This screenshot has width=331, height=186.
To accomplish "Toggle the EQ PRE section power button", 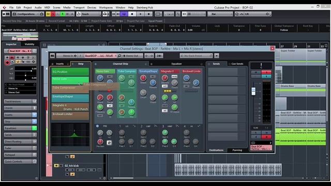I will click(x=97, y=126).
